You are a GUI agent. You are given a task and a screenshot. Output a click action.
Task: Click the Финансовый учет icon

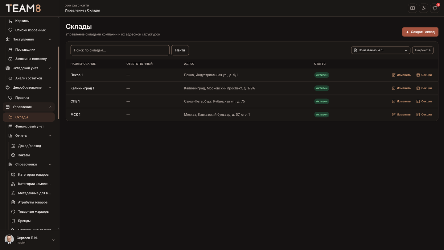pyautogui.click(x=10, y=127)
